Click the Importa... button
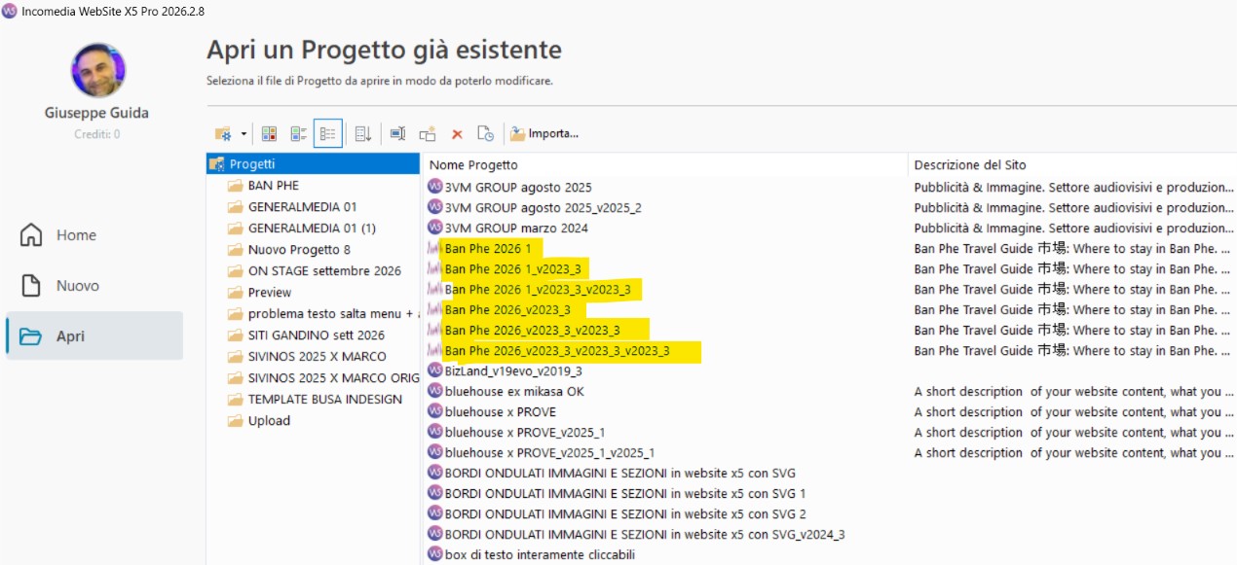Image resolution: width=1237 pixels, height=565 pixels. pyautogui.click(x=544, y=133)
